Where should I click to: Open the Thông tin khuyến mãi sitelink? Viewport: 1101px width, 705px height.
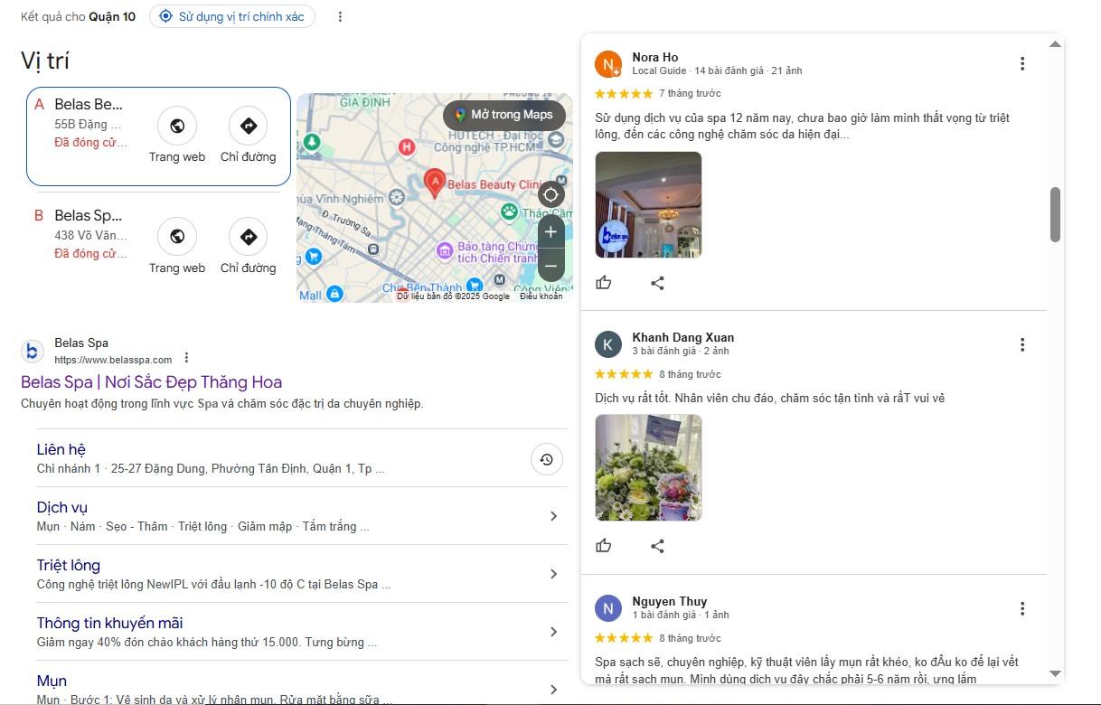click(110, 623)
